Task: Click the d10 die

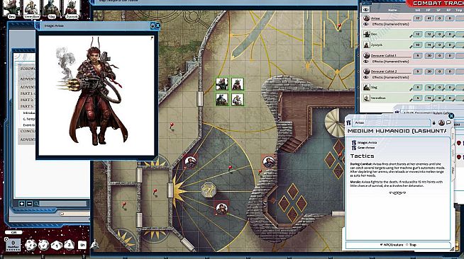Action: pos(57,245)
